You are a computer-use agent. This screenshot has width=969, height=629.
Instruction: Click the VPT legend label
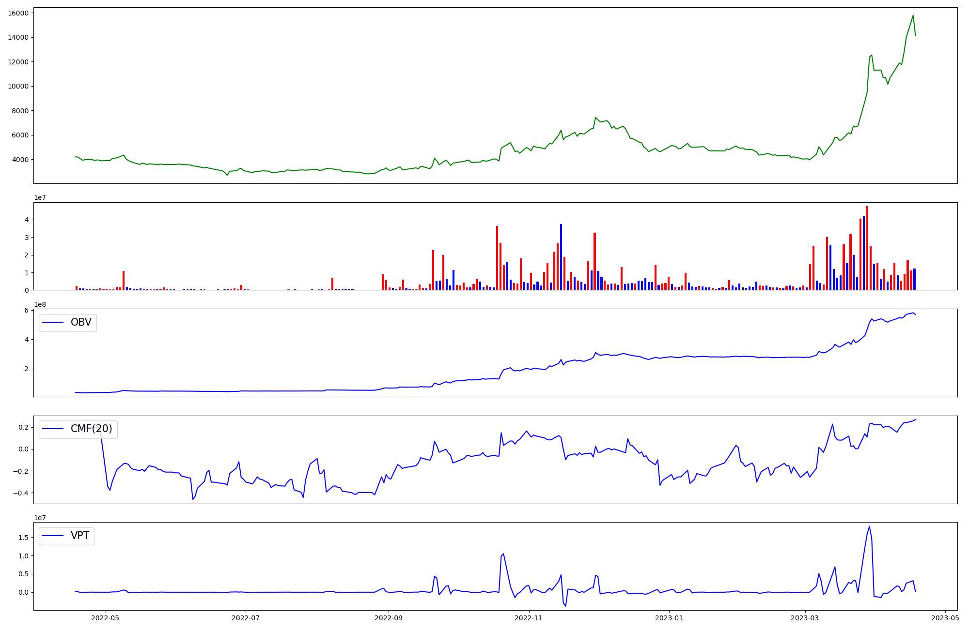(x=80, y=536)
